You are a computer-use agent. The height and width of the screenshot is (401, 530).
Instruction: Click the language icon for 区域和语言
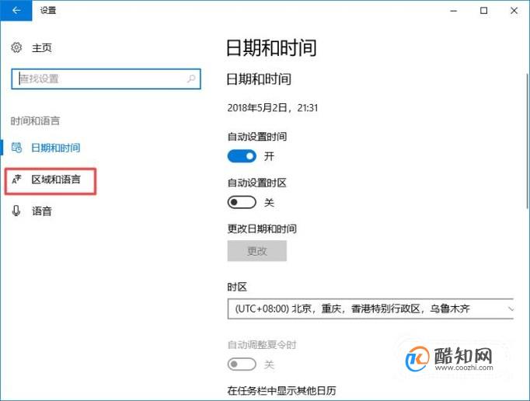pyautogui.click(x=16, y=180)
